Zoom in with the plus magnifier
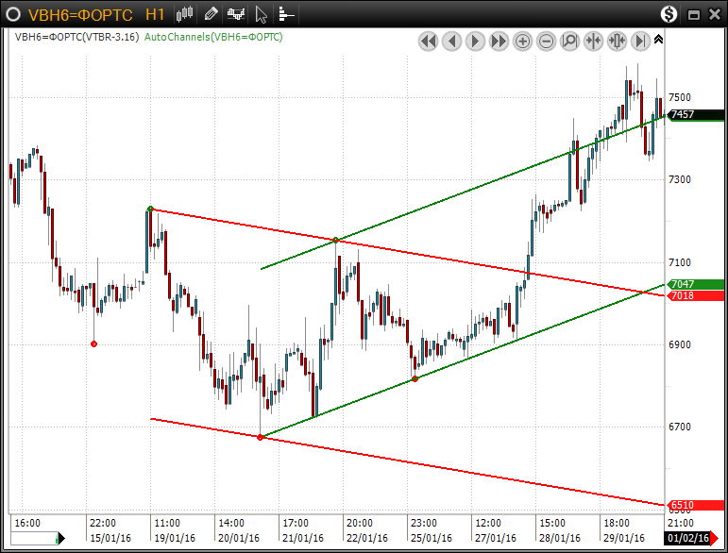The width and height of the screenshot is (728, 553). (x=522, y=41)
